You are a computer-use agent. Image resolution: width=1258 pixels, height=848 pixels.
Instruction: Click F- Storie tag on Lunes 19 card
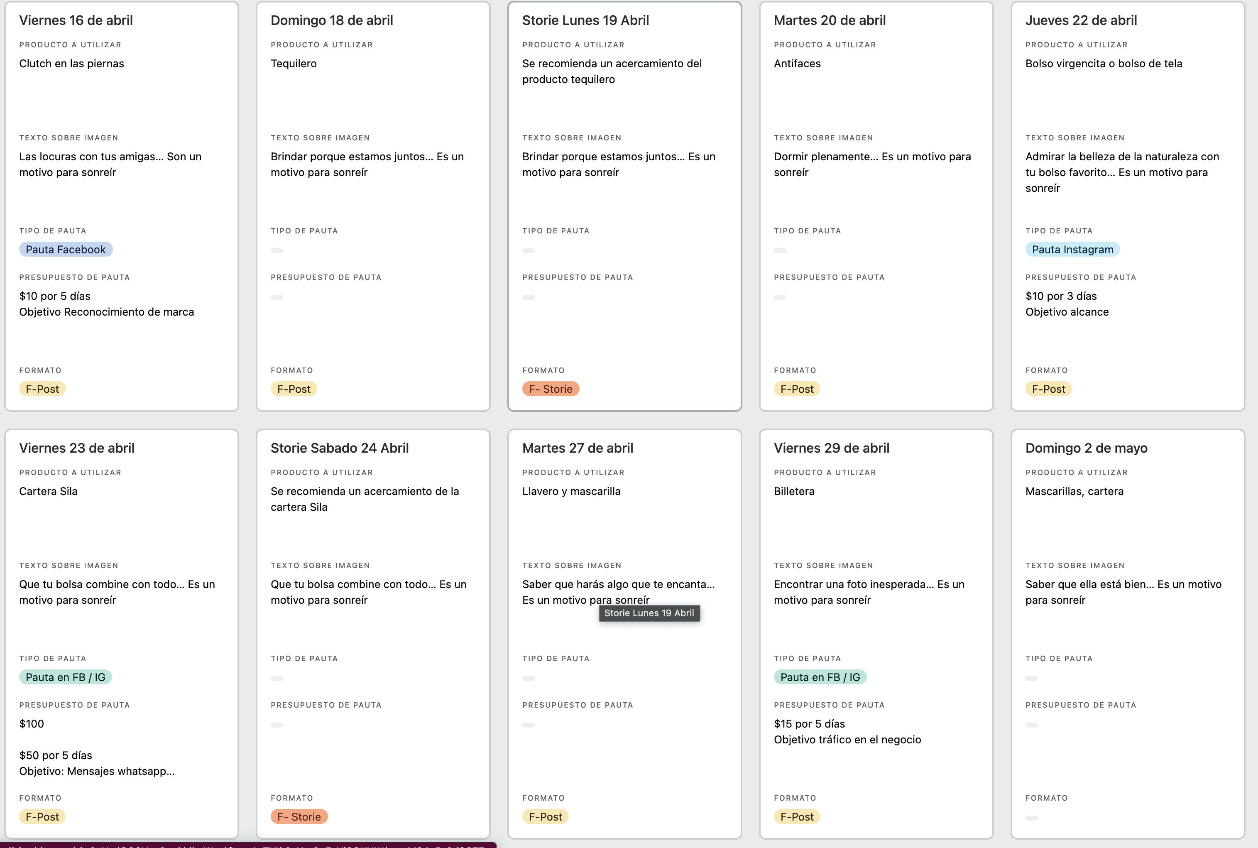pos(551,389)
